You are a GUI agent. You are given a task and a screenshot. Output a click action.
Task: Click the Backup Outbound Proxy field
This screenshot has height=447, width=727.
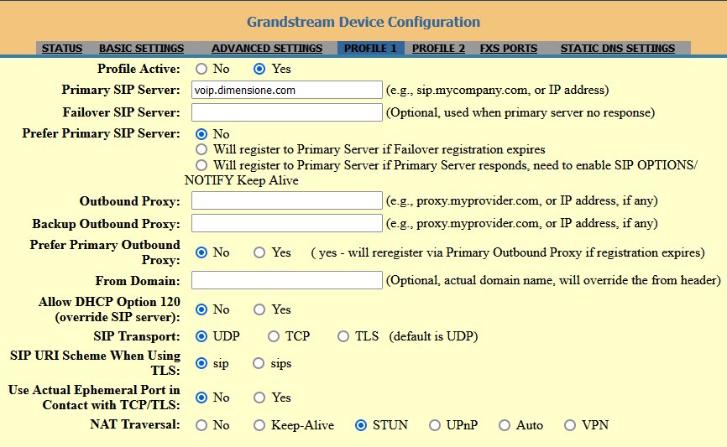(x=287, y=223)
